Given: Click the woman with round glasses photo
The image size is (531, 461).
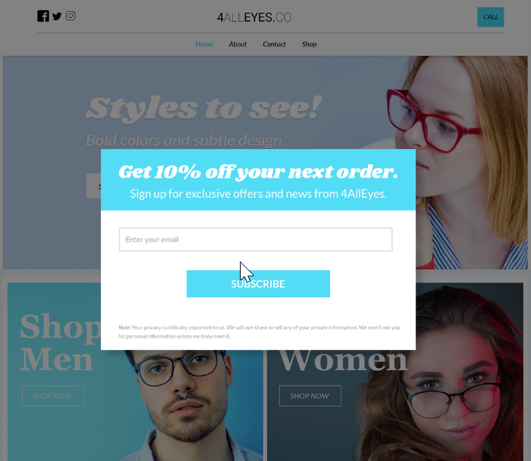Looking at the screenshot, I should (x=440, y=390).
